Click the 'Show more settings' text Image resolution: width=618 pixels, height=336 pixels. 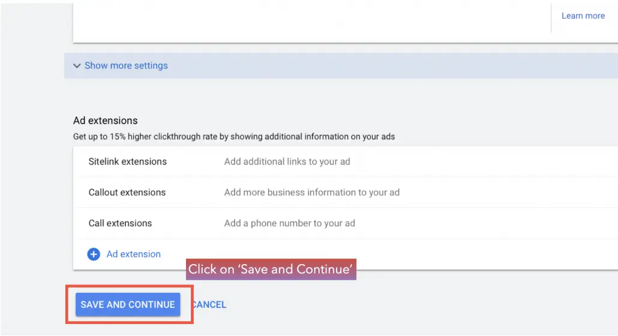(126, 65)
